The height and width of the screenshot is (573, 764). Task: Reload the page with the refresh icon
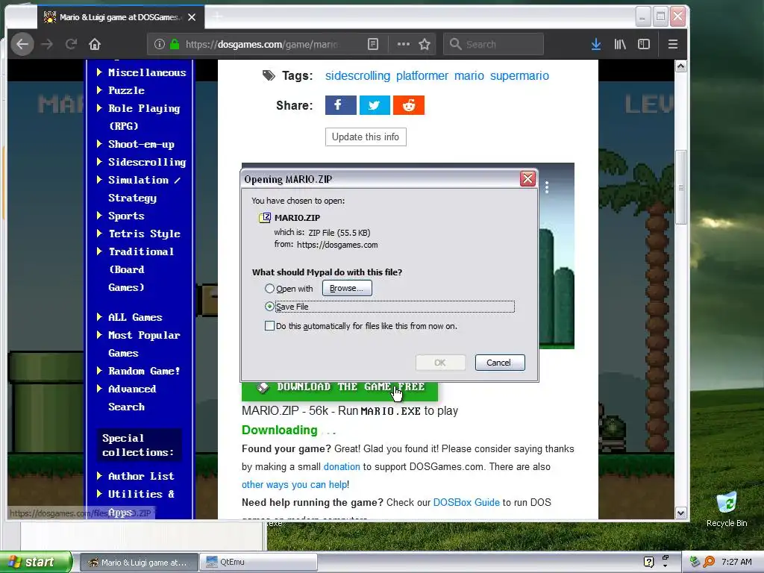[71, 44]
